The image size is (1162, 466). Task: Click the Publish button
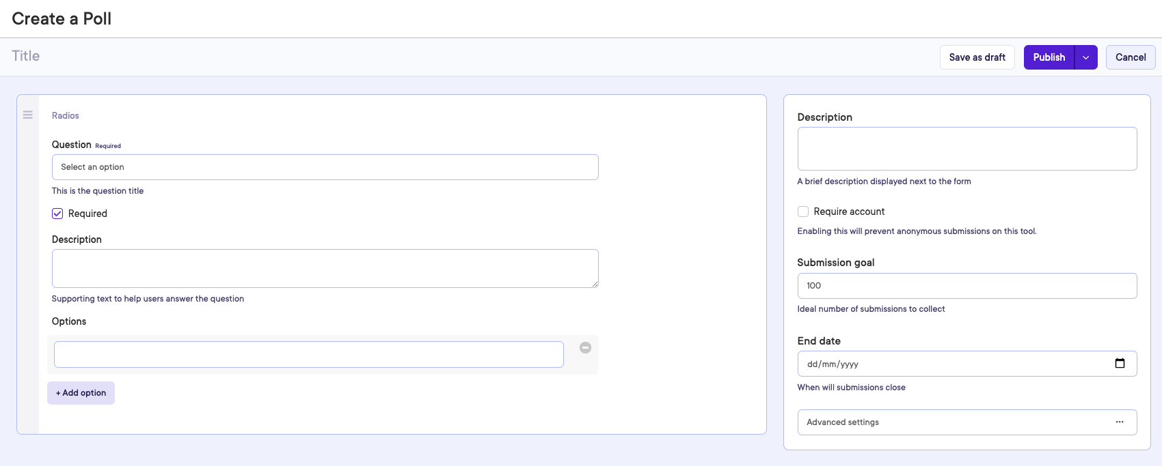point(1049,57)
